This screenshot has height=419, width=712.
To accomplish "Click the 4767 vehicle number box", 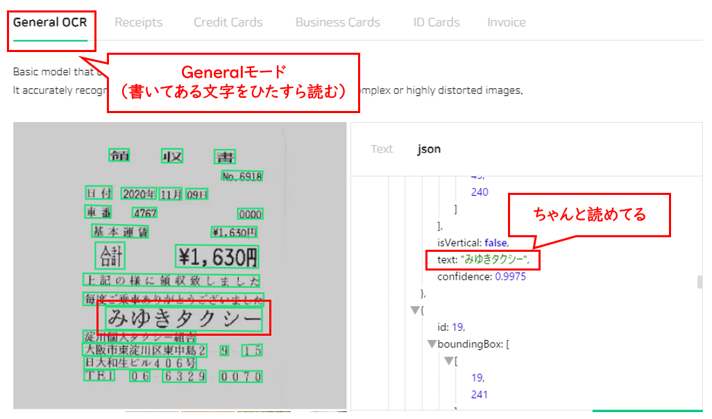I will (145, 213).
